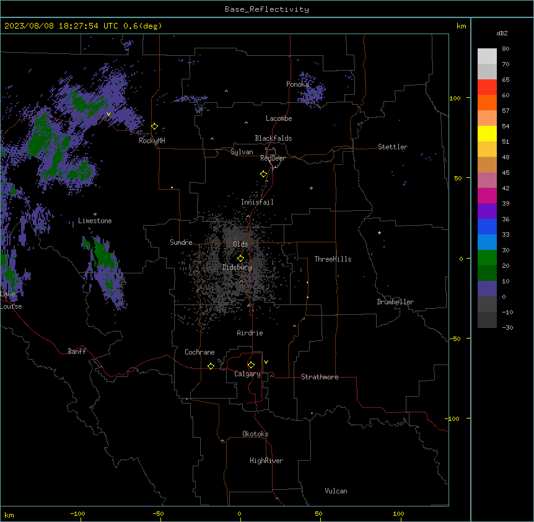Viewport: 534px width, 522px height.
Task: Click the Sundre town label
Action: tap(181, 242)
